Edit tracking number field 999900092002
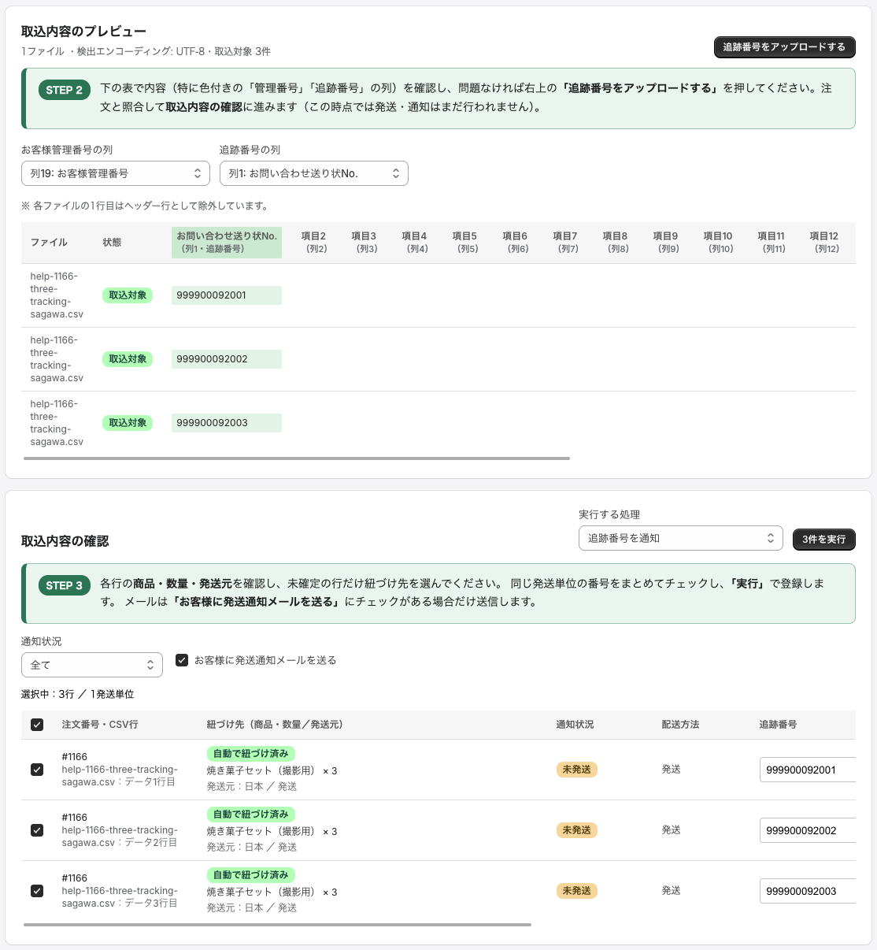Screen dimensions: 877x950 pyautogui.click(x=808, y=830)
